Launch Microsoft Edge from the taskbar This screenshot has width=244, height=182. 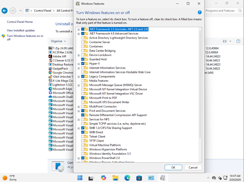pos(127,178)
